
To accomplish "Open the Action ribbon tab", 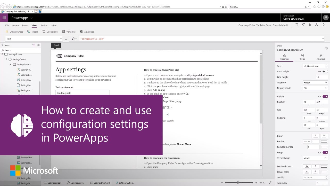I will click(x=44, y=26).
